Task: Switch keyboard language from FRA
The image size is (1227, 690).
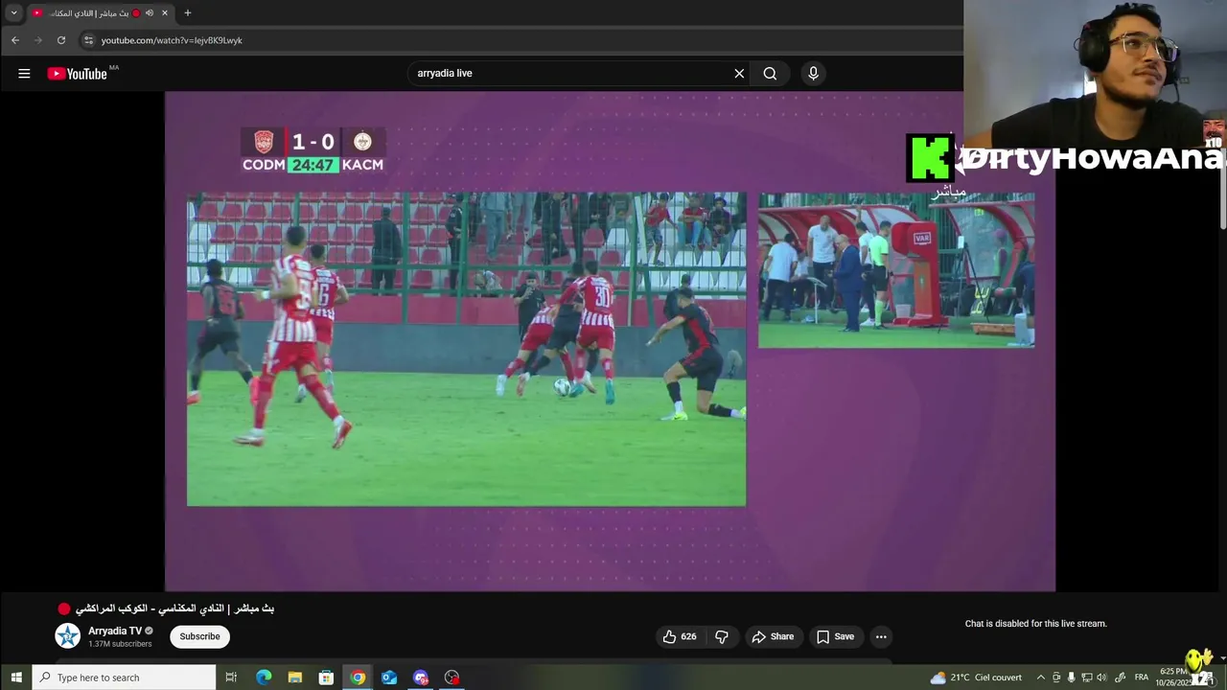Action: 1142,678
